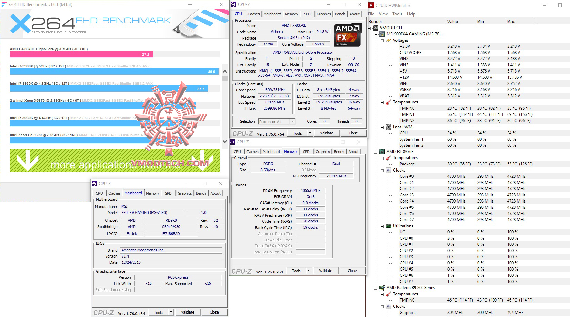
Task: Open the Help menu in HWMonitor
Action: point(411,14)
